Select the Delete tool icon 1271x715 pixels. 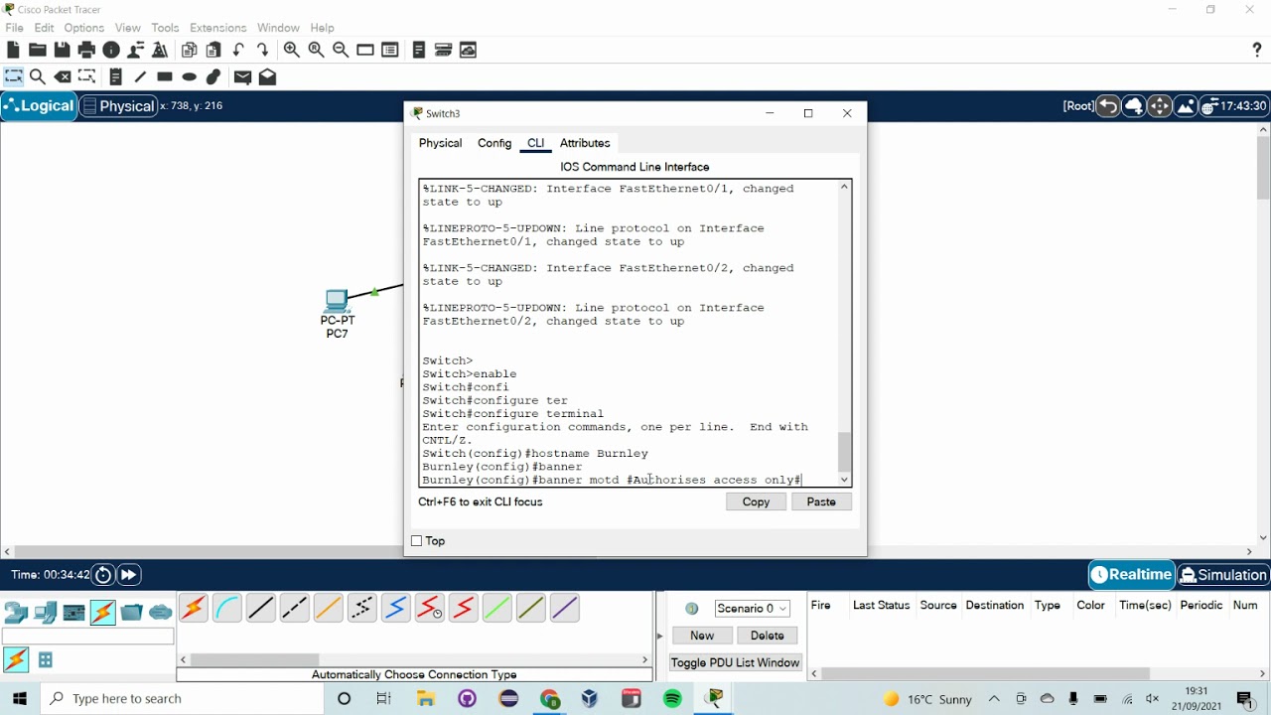click(x=63, y=76)
